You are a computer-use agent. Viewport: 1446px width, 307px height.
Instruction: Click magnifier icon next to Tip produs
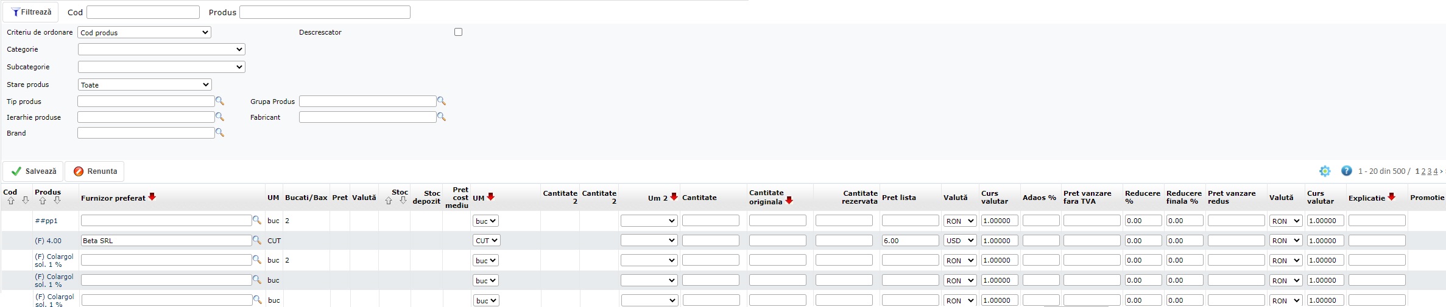(x=220, y=102)
